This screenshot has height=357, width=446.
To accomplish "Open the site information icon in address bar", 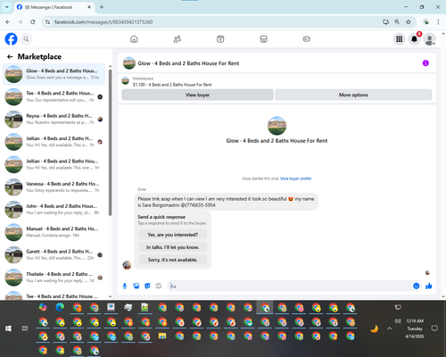I will point(47,21).
